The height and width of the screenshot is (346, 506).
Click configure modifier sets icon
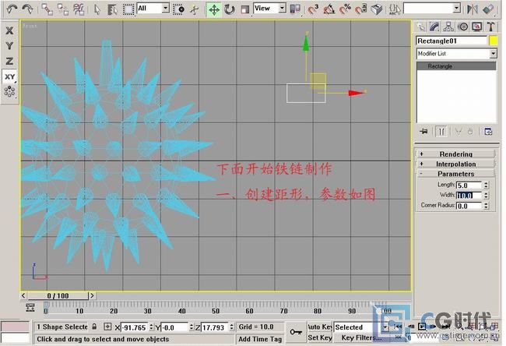point(488,131)
